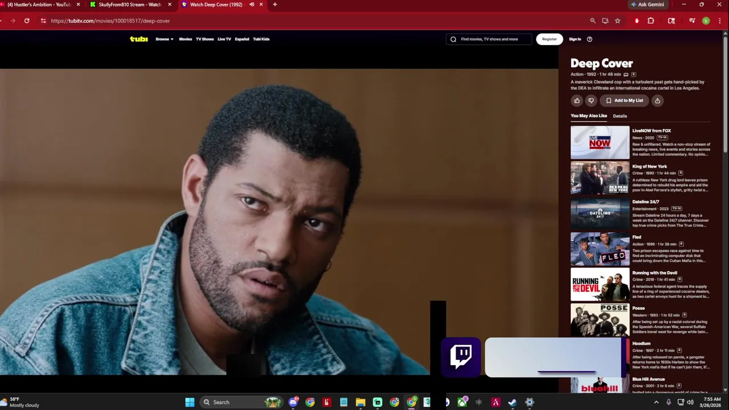
Task: Click the R rating badge under Deep Cover
Action: point(633,75)
